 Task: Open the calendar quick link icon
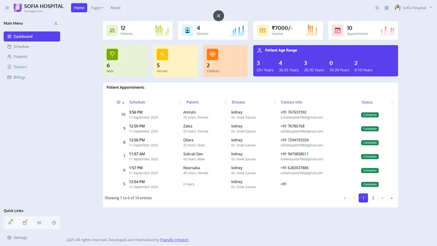click(25, 223)
